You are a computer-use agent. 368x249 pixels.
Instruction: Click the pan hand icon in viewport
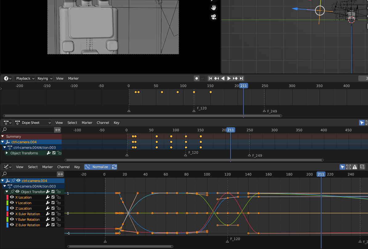click(x=213, y=7)
